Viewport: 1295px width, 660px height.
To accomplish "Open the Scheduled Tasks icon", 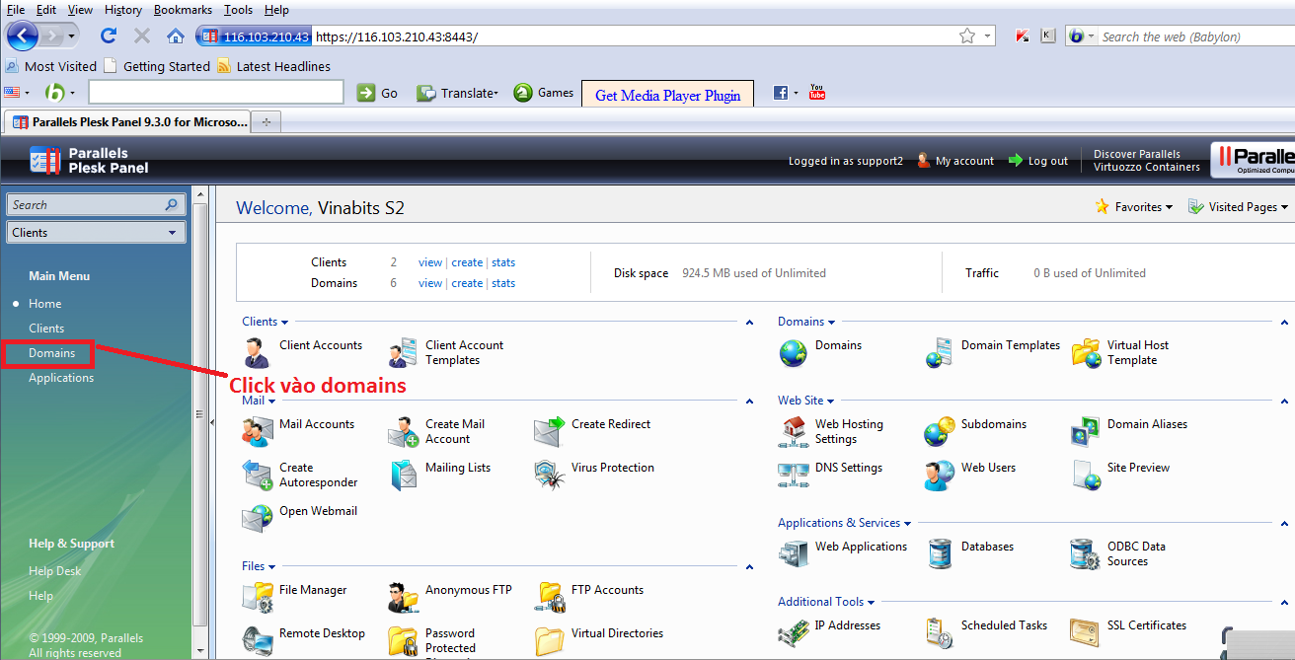I will pyautogui.click(x=939, y=633).
